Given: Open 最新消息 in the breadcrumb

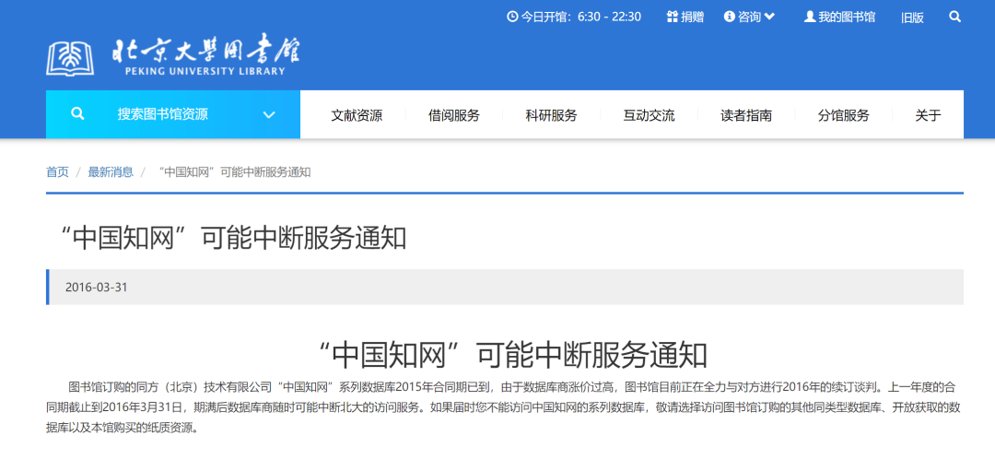Looking at the screenshot, I should pyautogui.click(x=111, y=172).
